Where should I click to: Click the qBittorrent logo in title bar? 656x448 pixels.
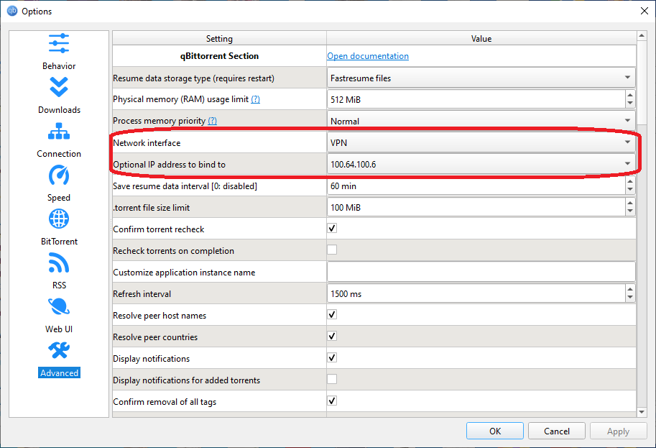(x=12, y=11)
